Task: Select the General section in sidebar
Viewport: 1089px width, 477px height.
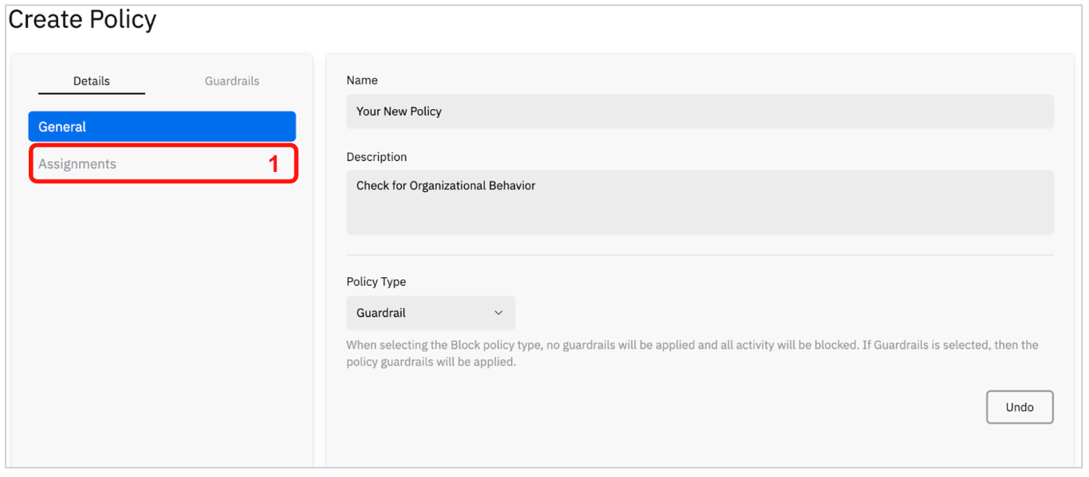Action: tap(162, 127)
